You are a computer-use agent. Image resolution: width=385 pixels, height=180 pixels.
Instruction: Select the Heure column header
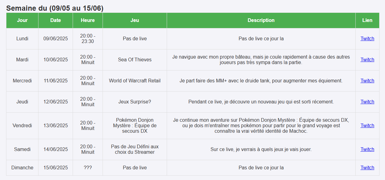(88, 20)
